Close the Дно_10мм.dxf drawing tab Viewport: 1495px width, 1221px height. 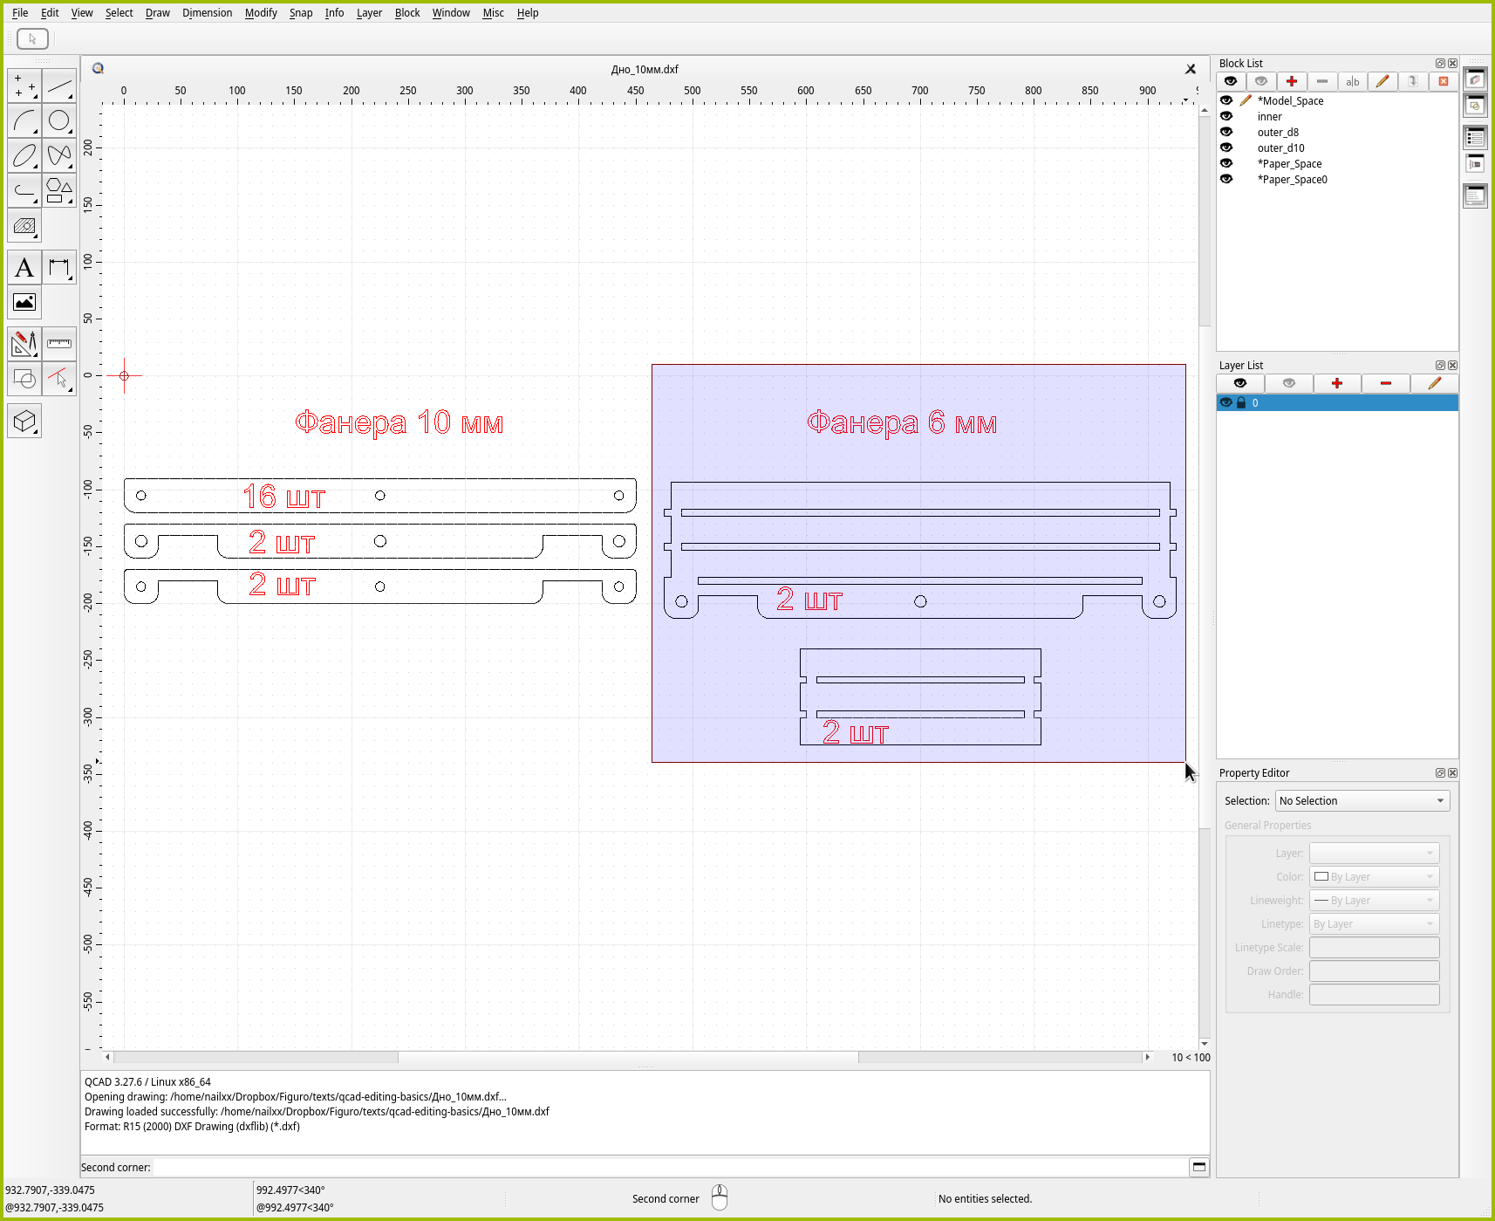tap(1190, 69)
